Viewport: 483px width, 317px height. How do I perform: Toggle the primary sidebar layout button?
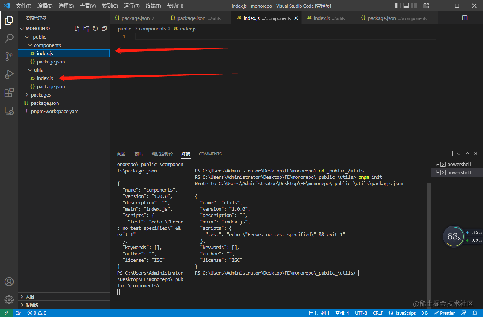pos(398,6)
